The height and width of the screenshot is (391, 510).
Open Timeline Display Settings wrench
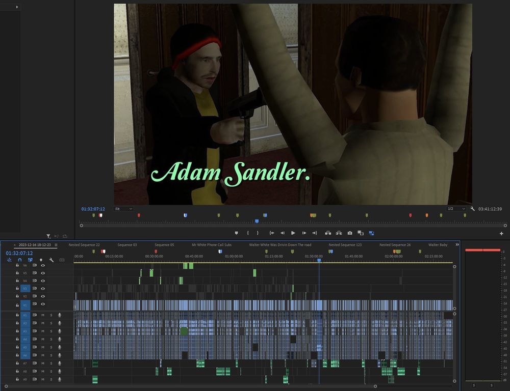pos(52,260)
